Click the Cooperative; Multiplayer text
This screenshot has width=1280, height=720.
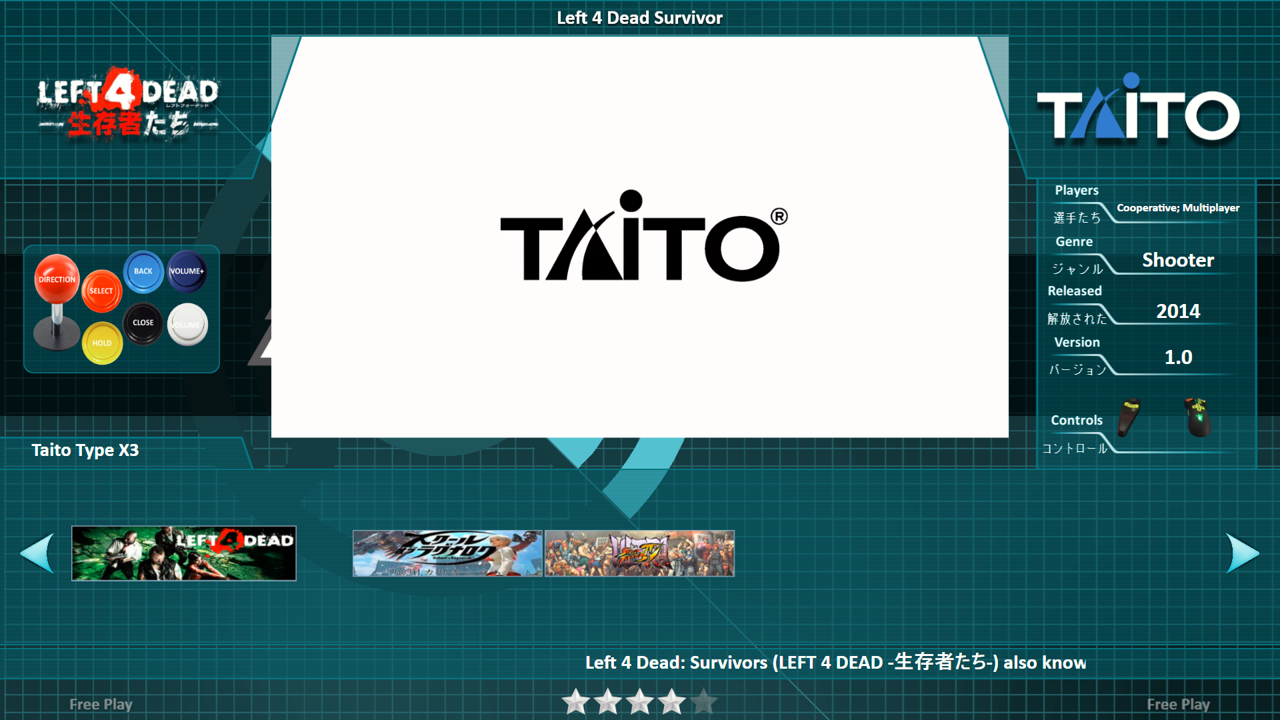coord(1178,208)
